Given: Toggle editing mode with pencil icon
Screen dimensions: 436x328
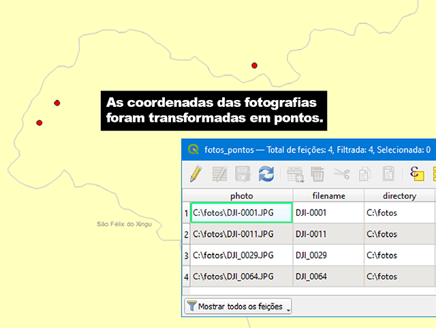Looking at the screenshot, I should (196, 174).
